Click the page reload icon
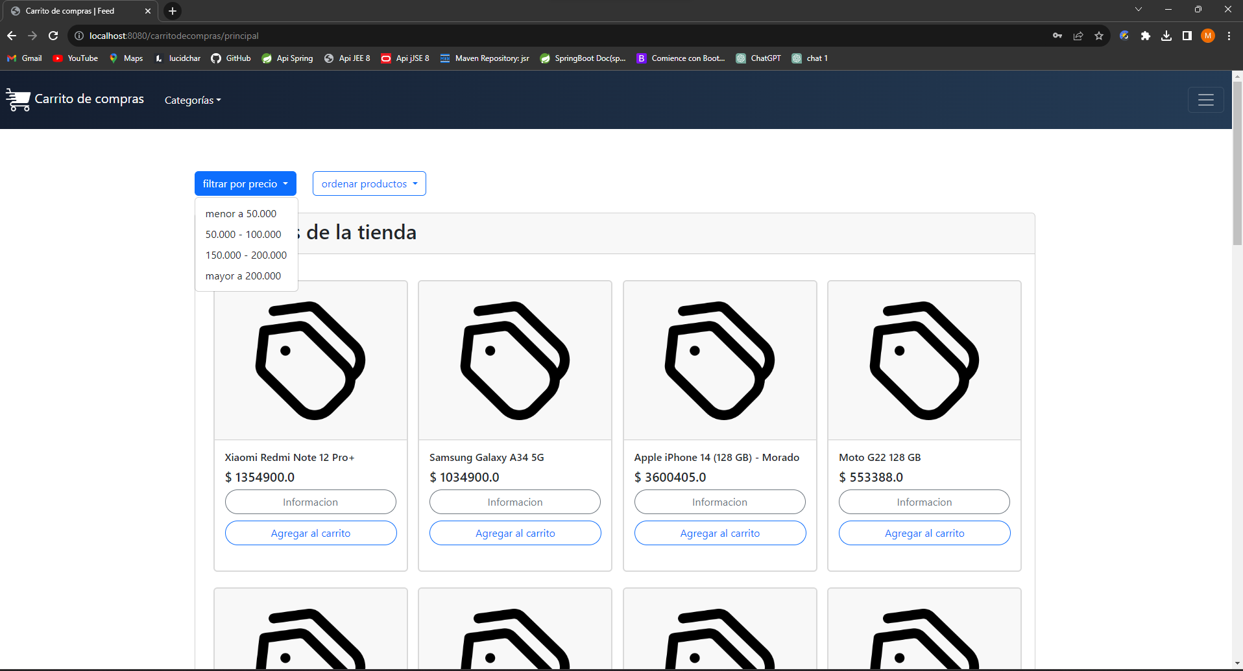 coord(53,36)
